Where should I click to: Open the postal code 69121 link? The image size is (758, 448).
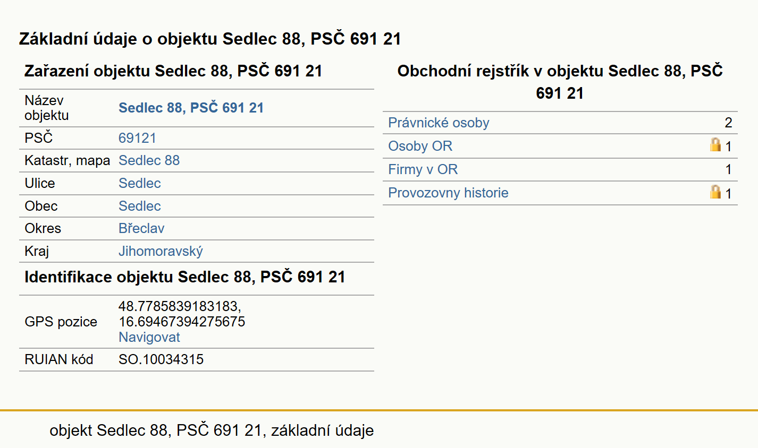pyautogui.click(x=137, y=138)
